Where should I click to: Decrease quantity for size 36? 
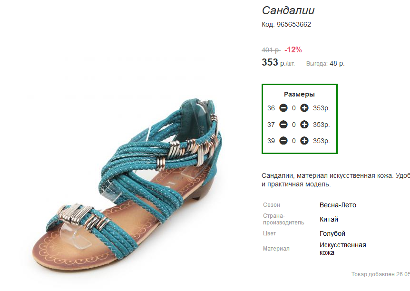click(x=283, y=108)
